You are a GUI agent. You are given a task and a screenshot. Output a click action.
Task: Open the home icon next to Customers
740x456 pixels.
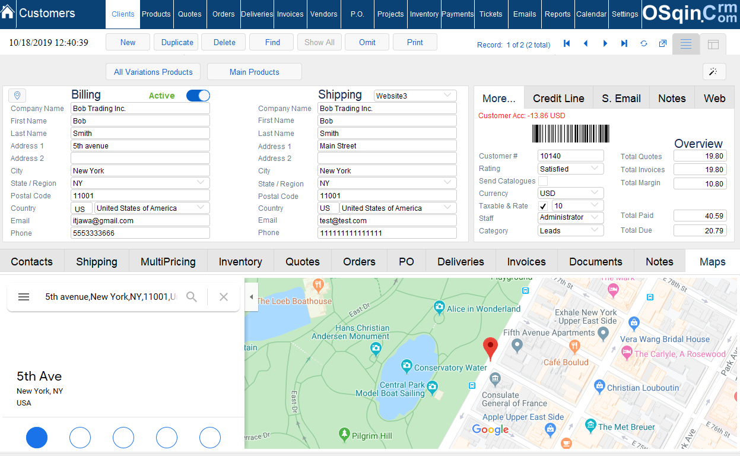[x=8, y=13]
